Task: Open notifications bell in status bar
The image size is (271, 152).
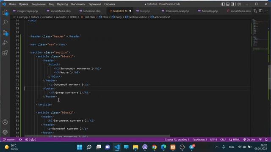Action: point(266,140)
